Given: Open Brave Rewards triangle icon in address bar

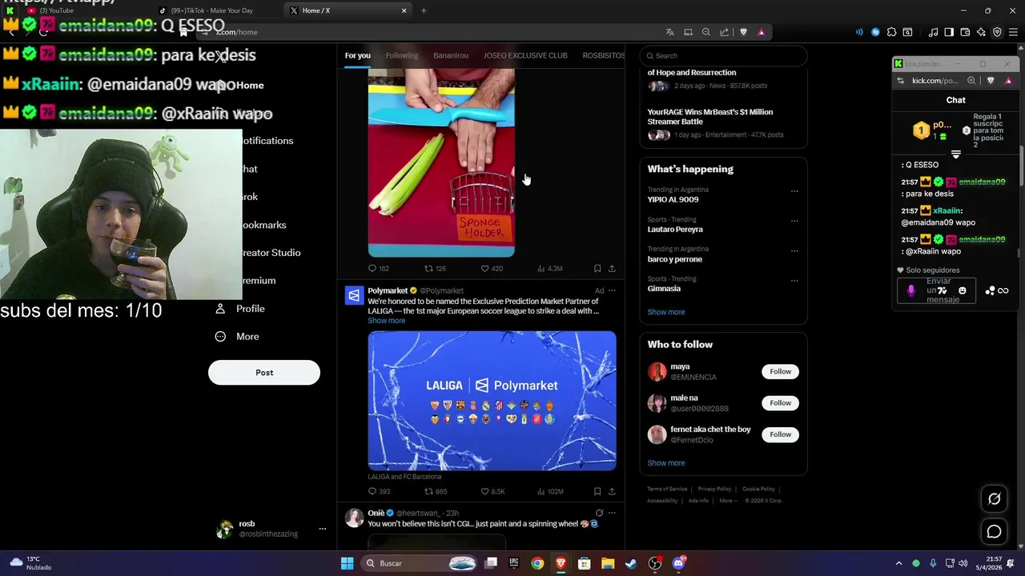Looking at the screenshot, I should coord(761,32).
